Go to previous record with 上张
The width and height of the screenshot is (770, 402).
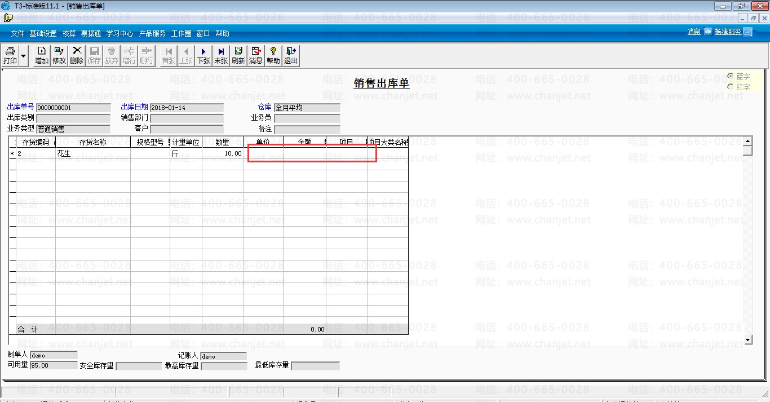pyautogui.click(x=186, y=55)
